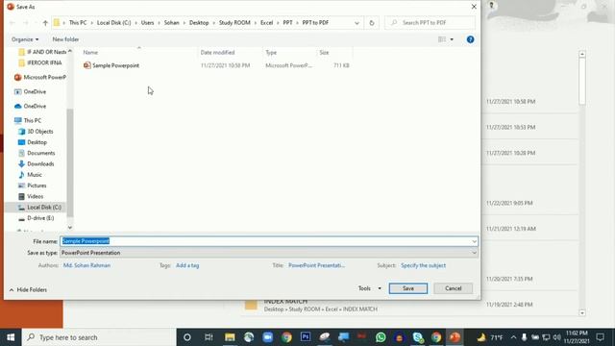615x346 pixels.
Task: Open Pictures folder in sidebar
Action: [x=32, y=185]
